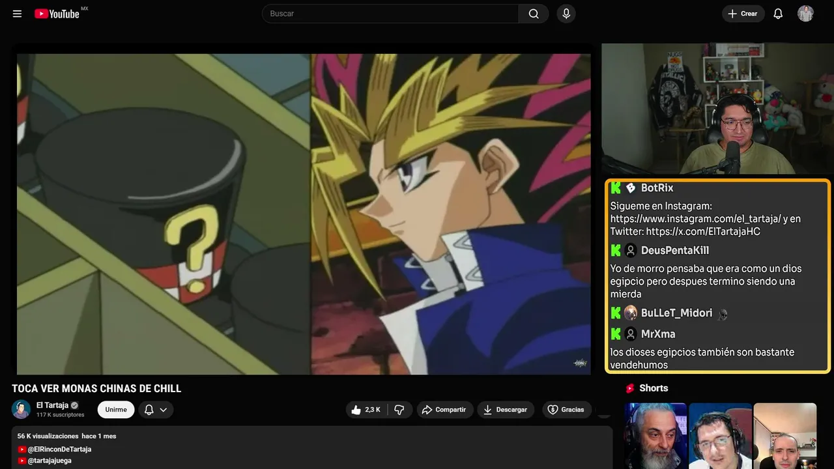Download the video with Descargar
The image size is (834, 469).
click(x=506, y=410)
